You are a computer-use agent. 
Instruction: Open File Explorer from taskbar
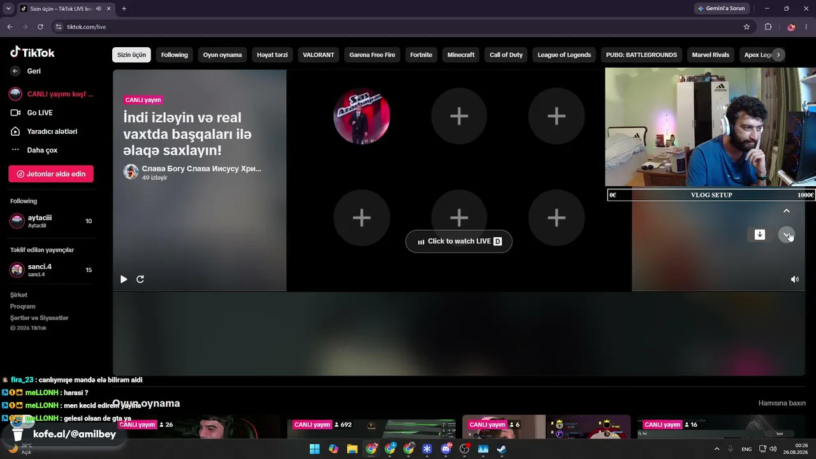(x=352, y=449)
